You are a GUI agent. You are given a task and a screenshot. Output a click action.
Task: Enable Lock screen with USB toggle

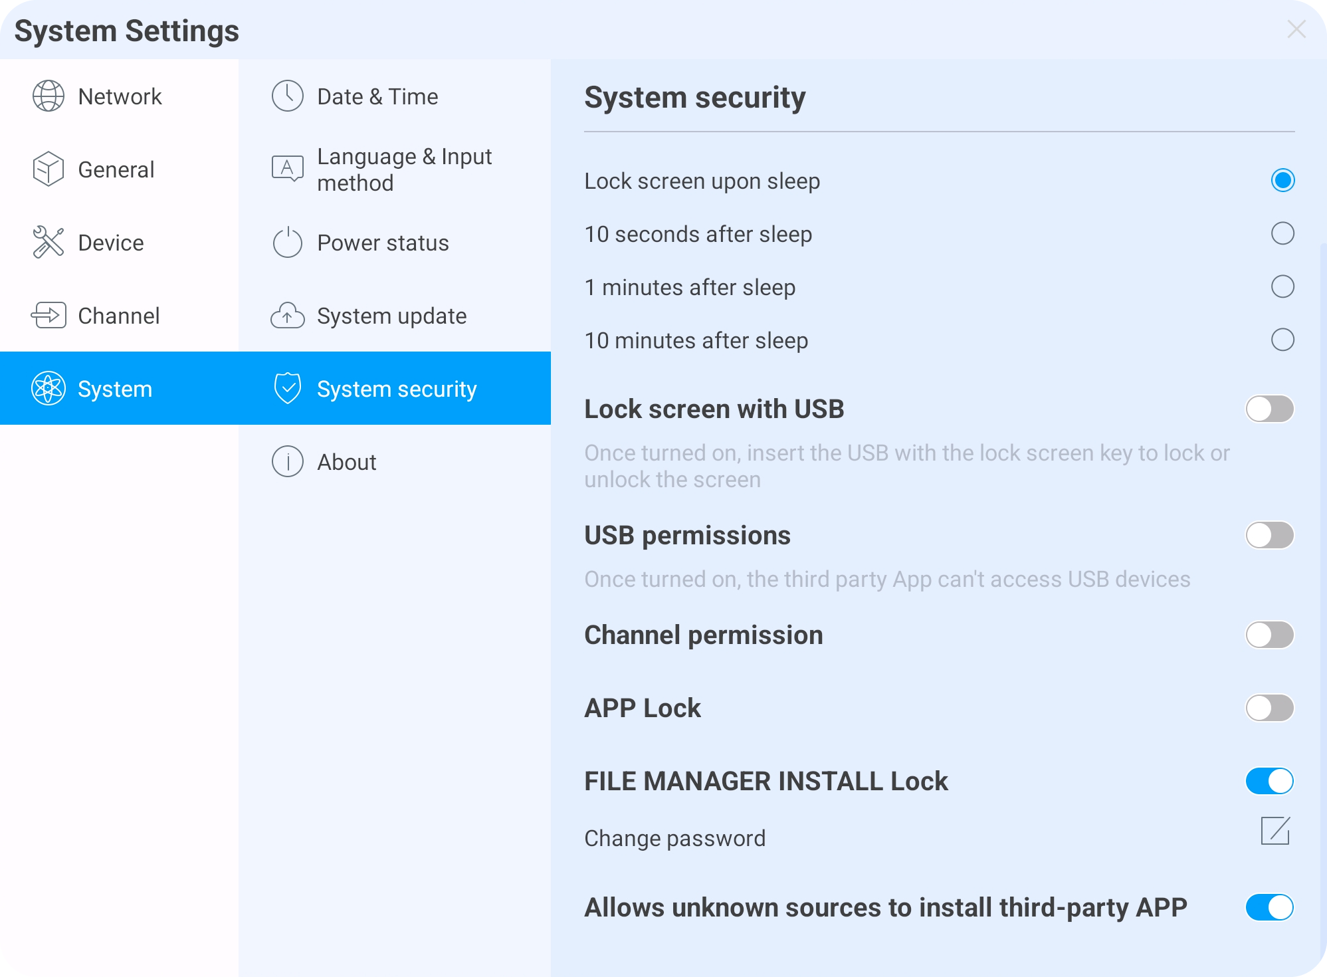(x=1269, y=409)
